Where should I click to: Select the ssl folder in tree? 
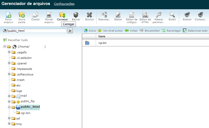pos(18,118)
